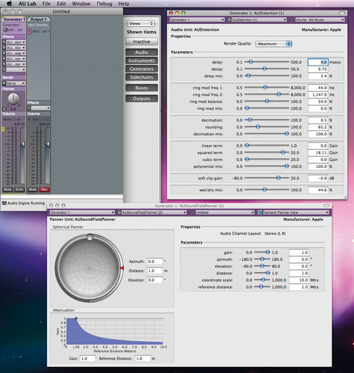354x373 pixels.
Task: Open Generator 1 dropdown in AUDistortion window
Action: [197, 20]
